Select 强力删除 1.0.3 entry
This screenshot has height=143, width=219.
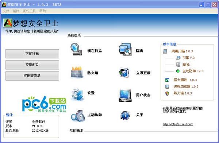tap(185, 80)
